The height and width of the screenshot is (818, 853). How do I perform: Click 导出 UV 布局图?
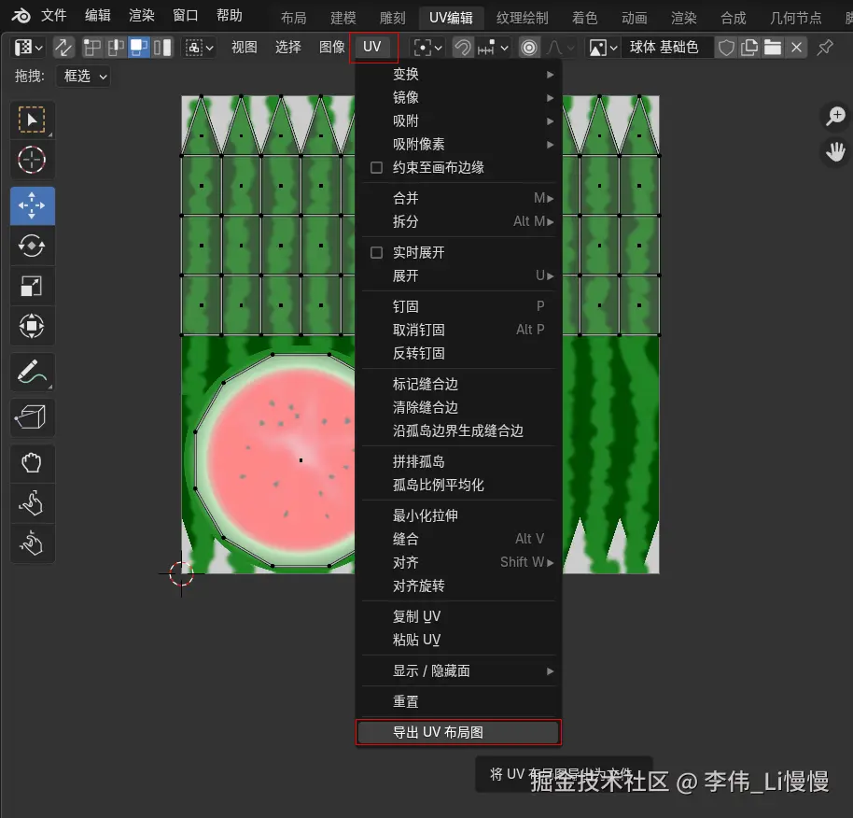pos(457,731)
